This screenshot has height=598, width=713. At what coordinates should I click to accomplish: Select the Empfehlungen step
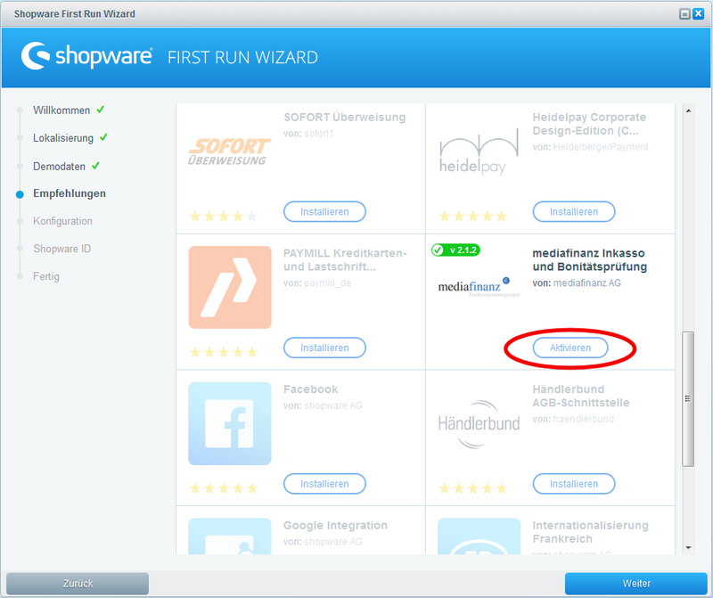70,193
